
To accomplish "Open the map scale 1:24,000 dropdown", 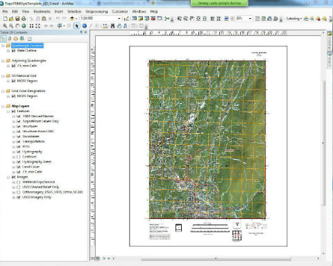I will [119, 19].
